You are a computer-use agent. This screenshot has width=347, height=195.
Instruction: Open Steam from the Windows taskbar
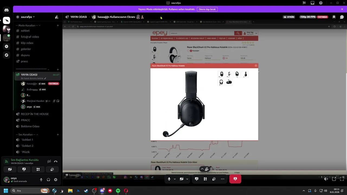point(86,191)
